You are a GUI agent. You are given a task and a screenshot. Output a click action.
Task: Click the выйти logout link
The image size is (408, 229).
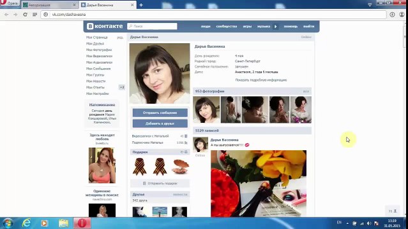[308, 26]
